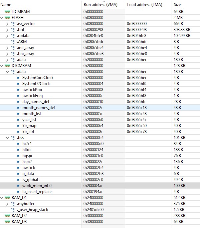Collapse the .bss section
Viewport: 200px width, 228px height.
click(7, 138)
